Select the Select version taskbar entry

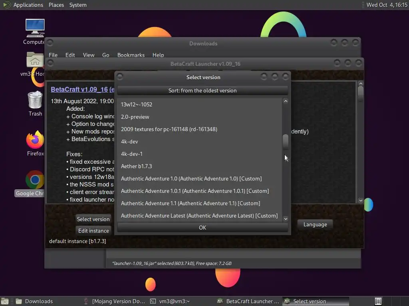point(316,301)
